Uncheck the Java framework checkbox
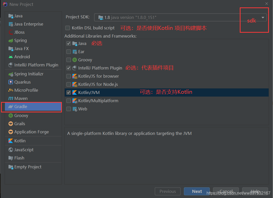Screen dimensions: 273x198 (x=69, y=43)
